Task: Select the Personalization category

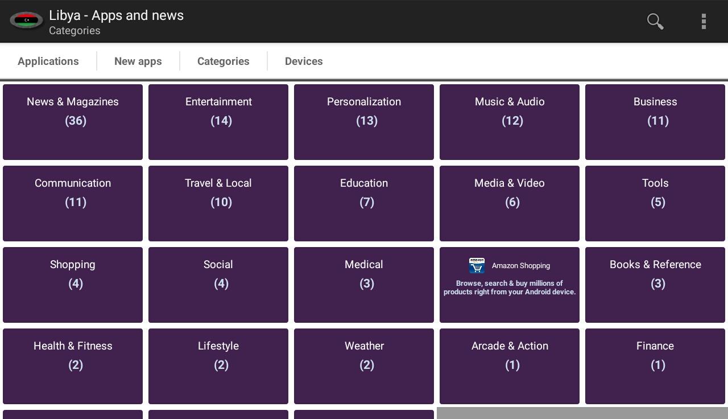Action: (364, 122)
